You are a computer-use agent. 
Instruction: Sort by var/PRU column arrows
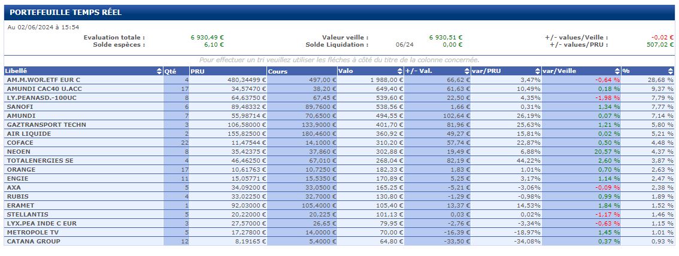tap(538, 71)
